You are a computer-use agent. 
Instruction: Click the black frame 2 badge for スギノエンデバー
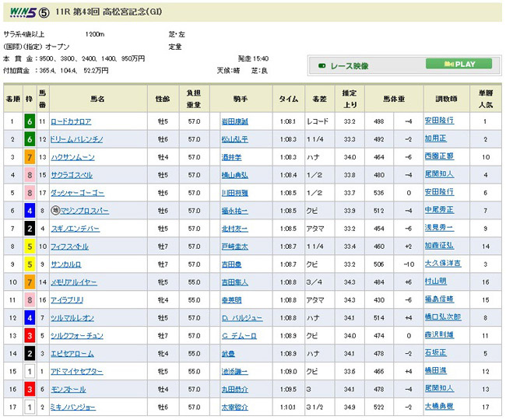(x=28, y=228)
